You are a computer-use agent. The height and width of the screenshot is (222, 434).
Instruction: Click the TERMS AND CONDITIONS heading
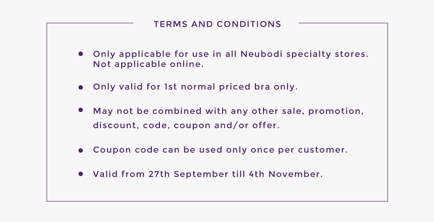tap(218, 24)
